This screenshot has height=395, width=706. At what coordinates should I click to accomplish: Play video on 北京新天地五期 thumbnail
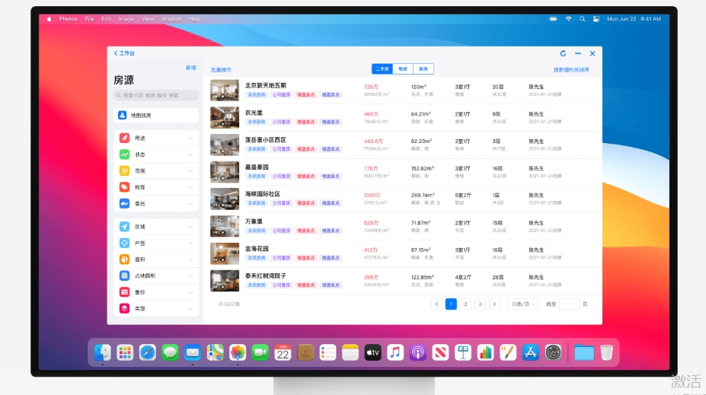coord(223,97)
